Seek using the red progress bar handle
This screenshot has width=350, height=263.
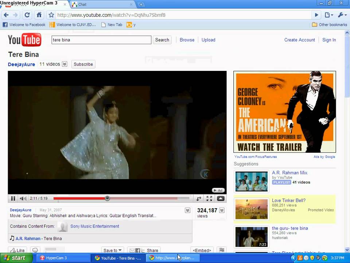click(x=107, y=198)
